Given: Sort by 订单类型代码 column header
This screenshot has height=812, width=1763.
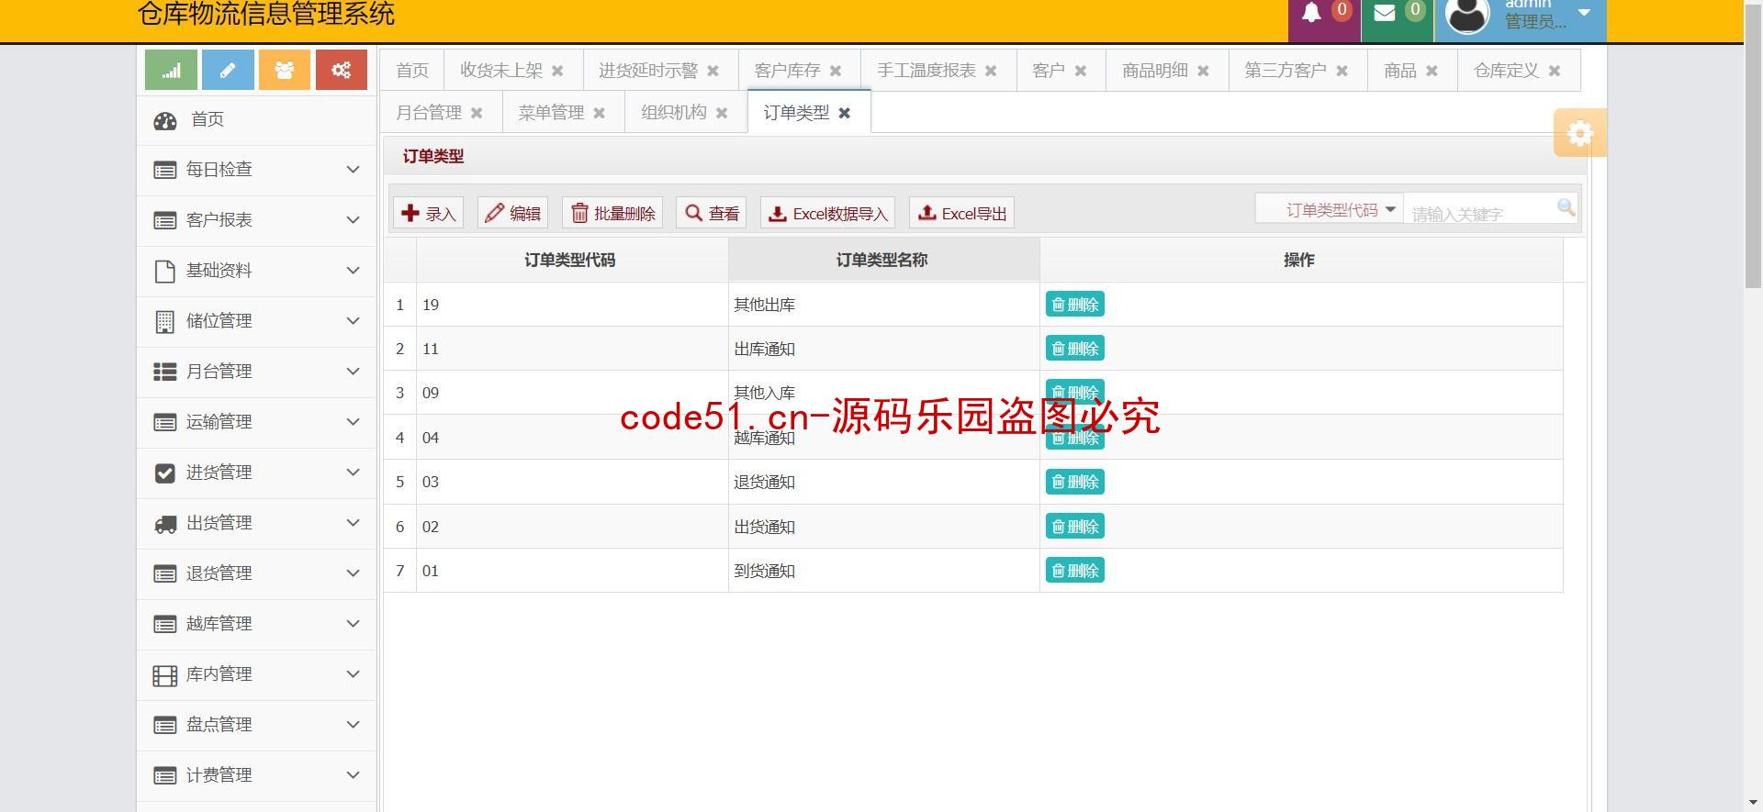Looking at the screenshot, I should coord(571,260).
